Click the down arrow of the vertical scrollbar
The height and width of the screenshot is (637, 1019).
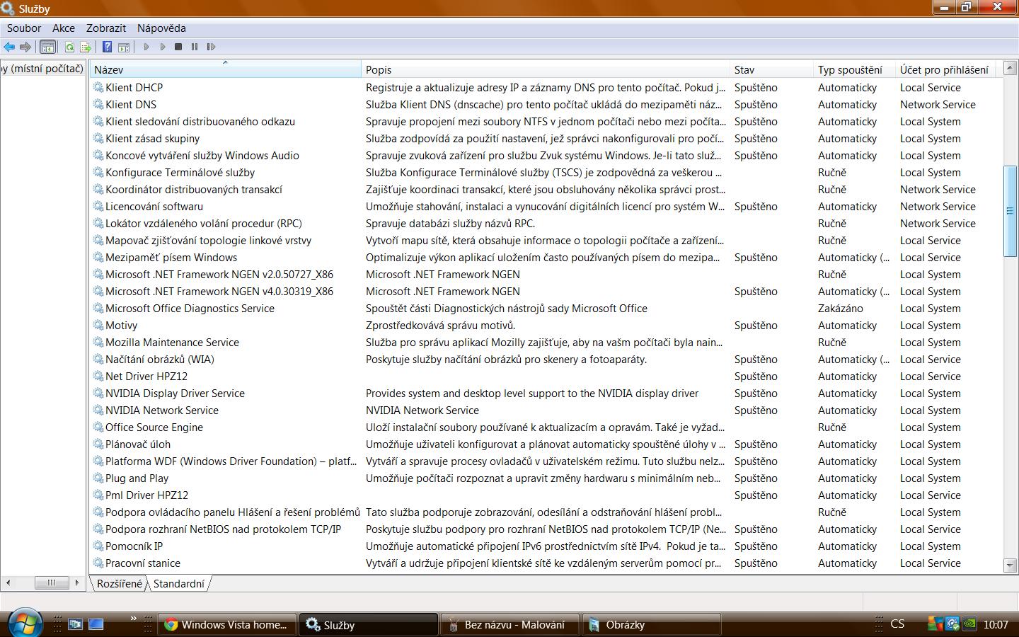point(1011,565)
